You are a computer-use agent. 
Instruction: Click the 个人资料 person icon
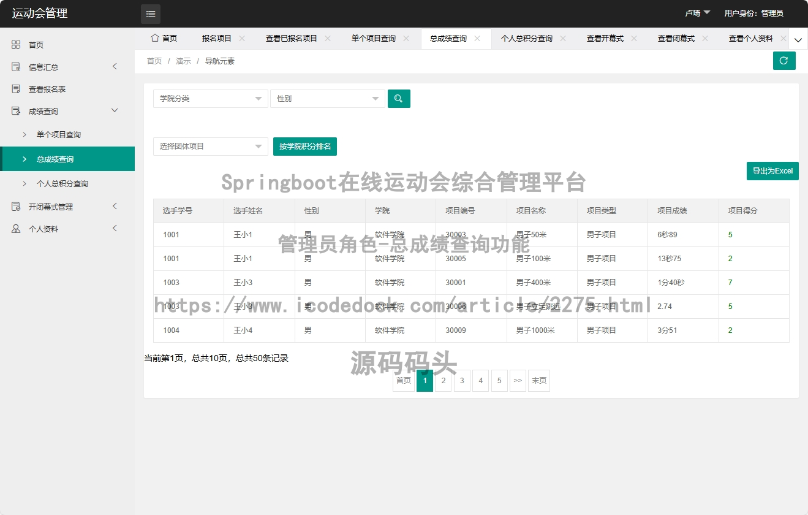point(16,229)
